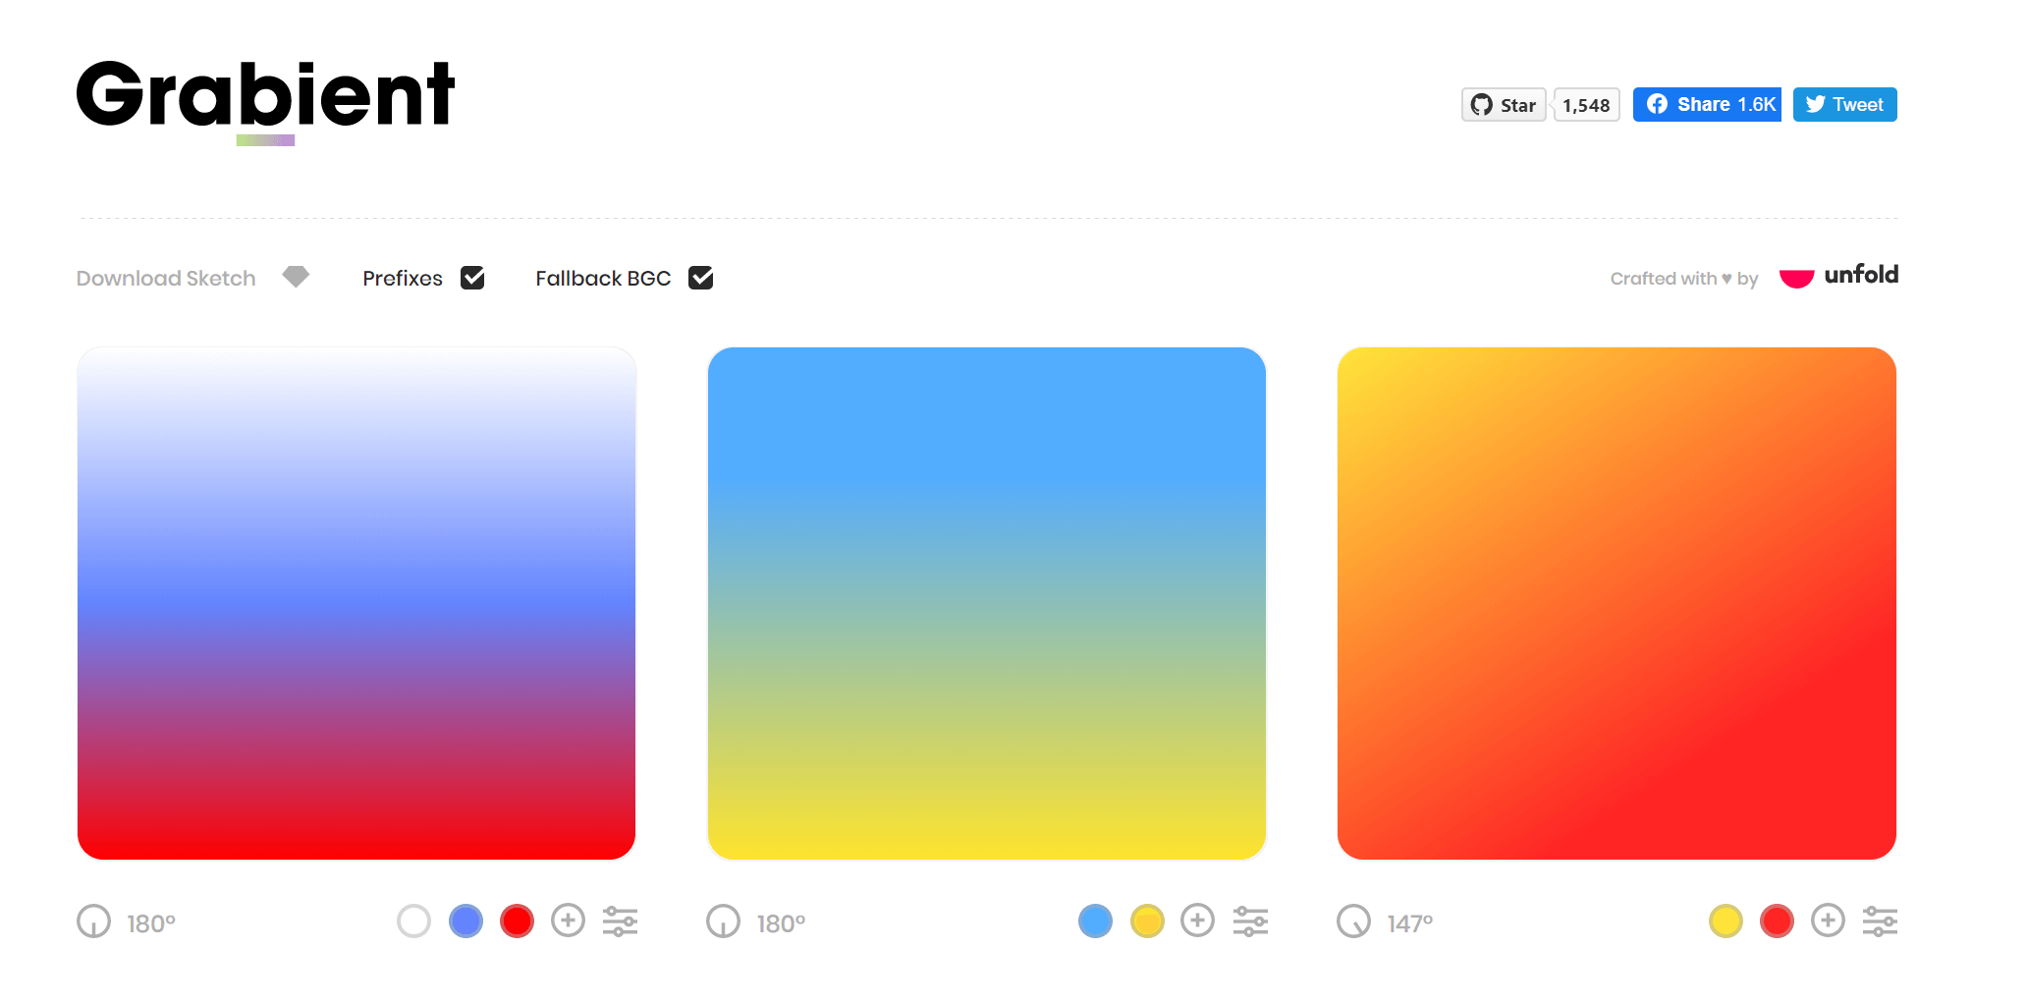Open sliders settings for the orange-red gradient
The image size is (2027, 999).
click(1880, 921)
